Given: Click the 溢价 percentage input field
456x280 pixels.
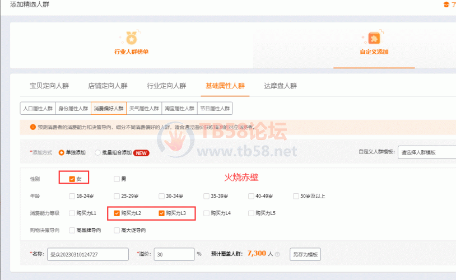Looking at the screenshot, I should pos(173,254).
